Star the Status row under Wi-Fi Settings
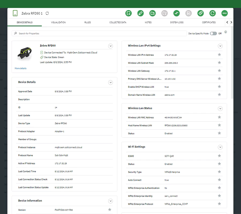 pyautogui.click(x=219, y=164)
